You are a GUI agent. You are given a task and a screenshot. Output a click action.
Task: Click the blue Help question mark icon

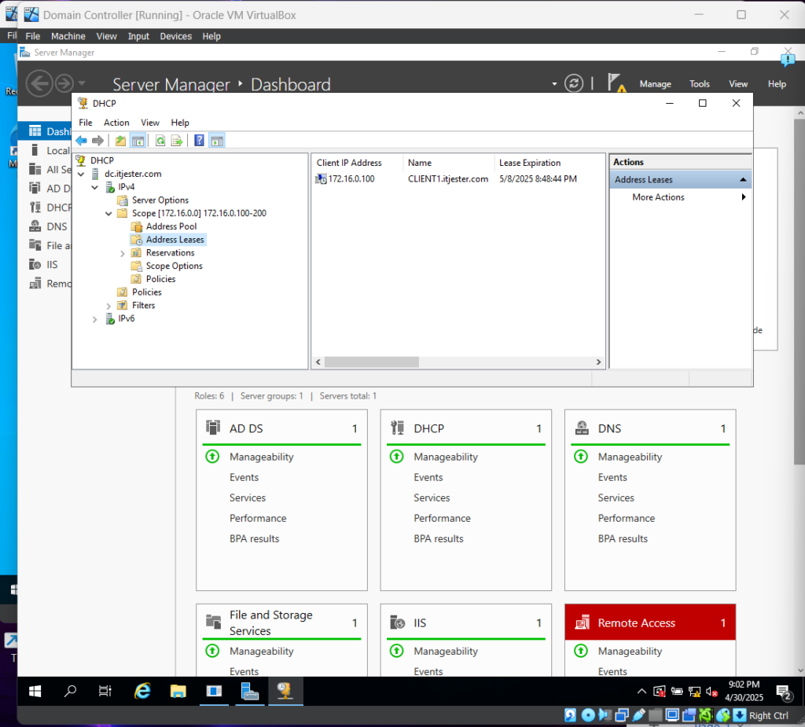click(x=199, y=141)
